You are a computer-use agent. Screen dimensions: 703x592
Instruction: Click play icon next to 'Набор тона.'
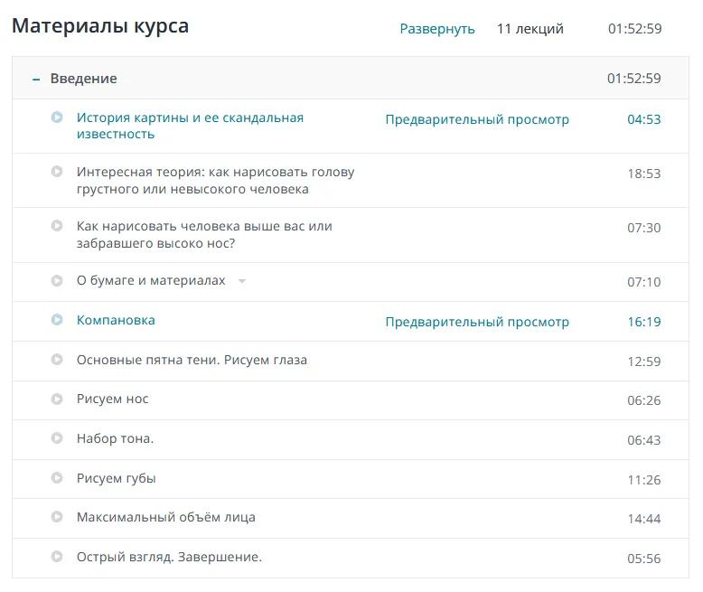[x=57, y=438]
